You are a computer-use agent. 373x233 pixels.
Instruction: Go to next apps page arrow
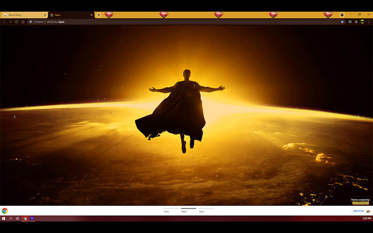pos(358,116)
